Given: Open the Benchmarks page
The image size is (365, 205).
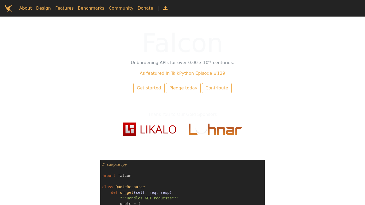Looking at the screenshot, I should coord(91,8).
